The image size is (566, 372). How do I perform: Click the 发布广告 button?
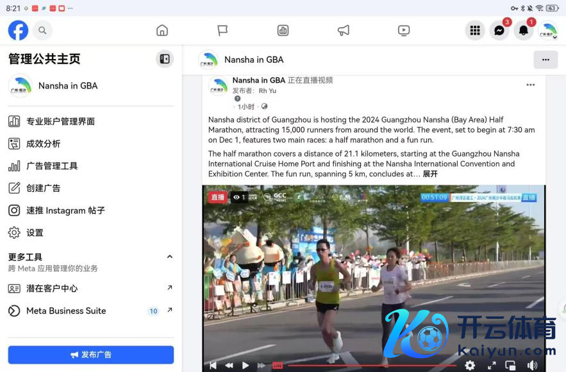(x=90, y=355)
